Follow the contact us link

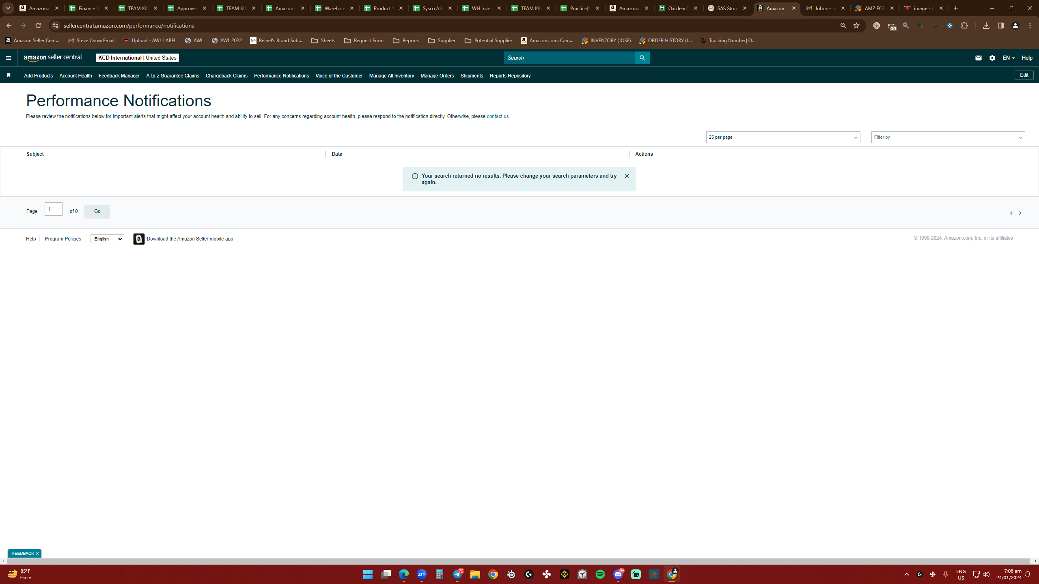point(497,116)
